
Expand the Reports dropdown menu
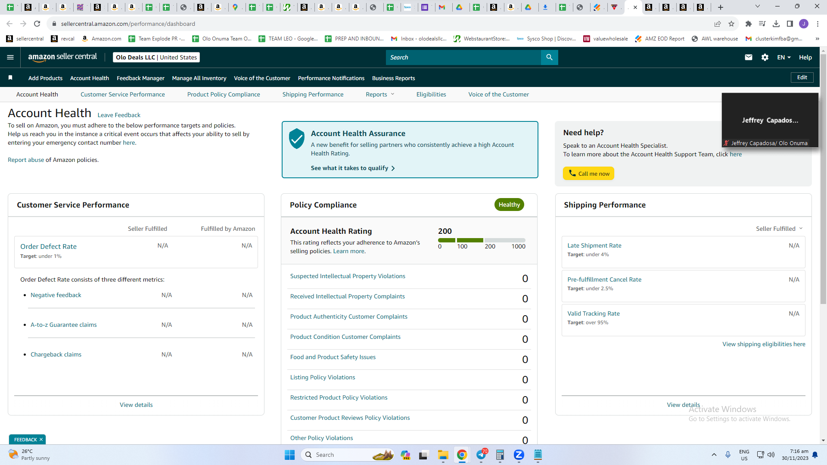[380, 94]
